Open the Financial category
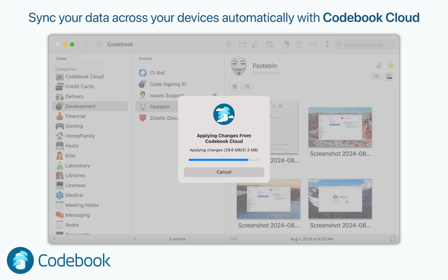The width and height of the screenshot is (448, 280). pos(90,116)
